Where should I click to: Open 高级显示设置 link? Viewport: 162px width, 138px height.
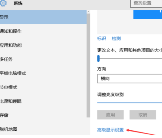(x=110, y=130)
